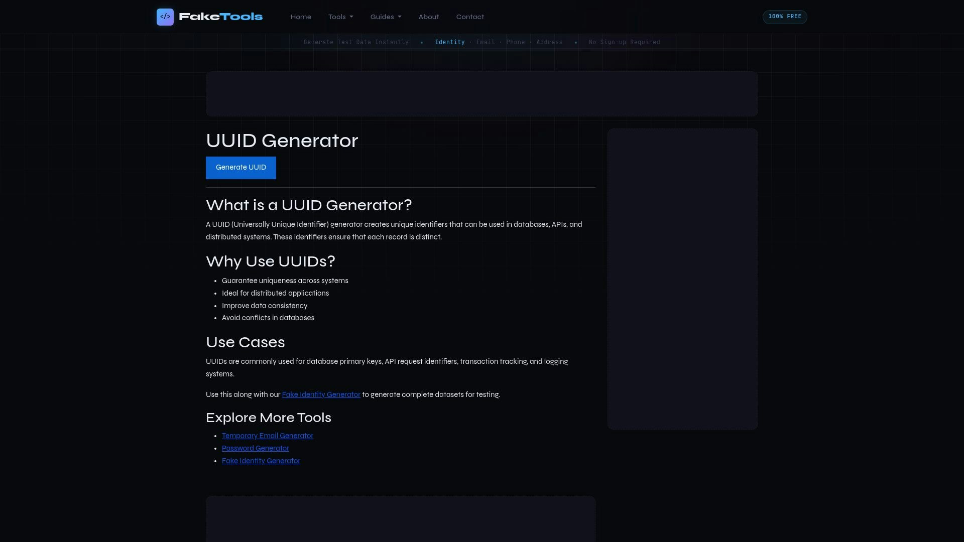Click 'No Sign-up Required' ticker text

click(x=625, y=42)
